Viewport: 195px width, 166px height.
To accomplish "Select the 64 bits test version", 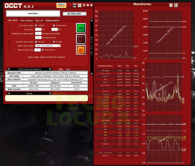I will click(54, 42).
